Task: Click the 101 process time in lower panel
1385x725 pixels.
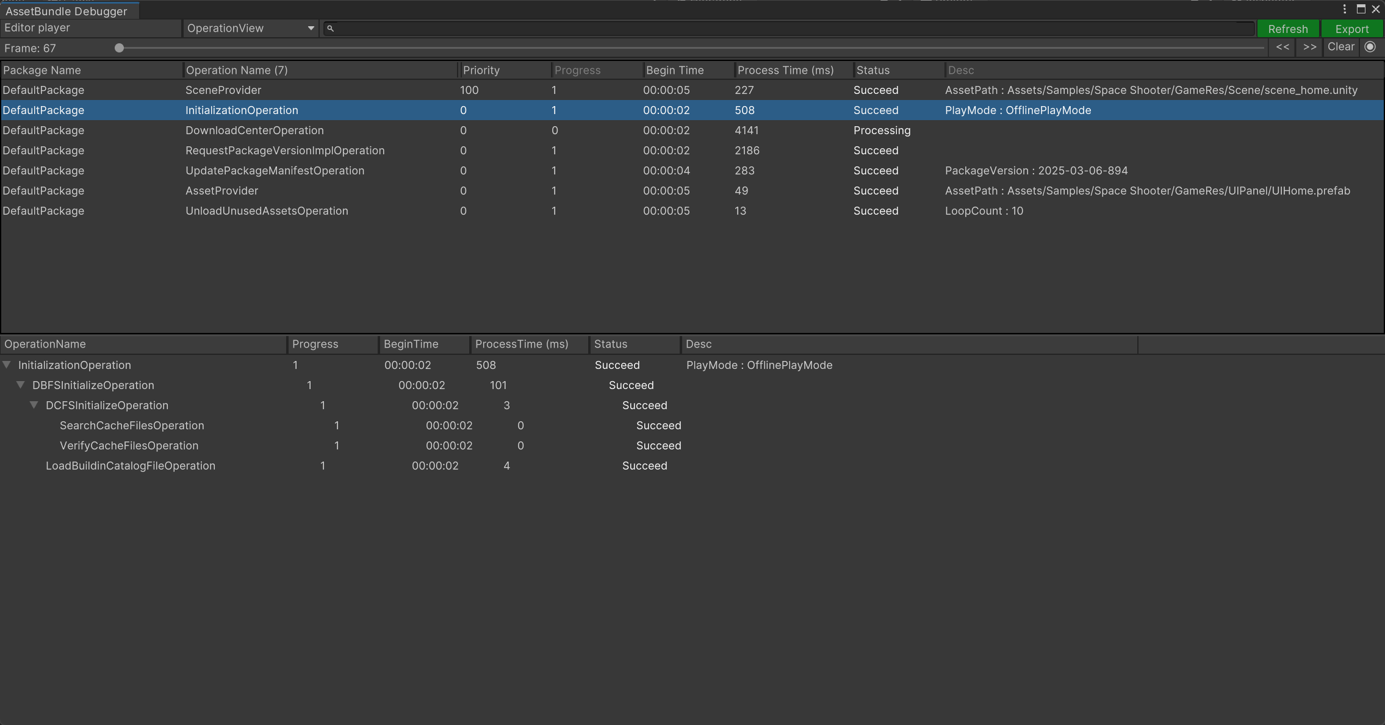Action: pyautogui.click(x=498, y=385)
